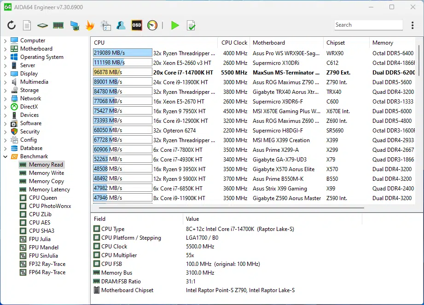Click the Refresh toolbar icon

12,25
